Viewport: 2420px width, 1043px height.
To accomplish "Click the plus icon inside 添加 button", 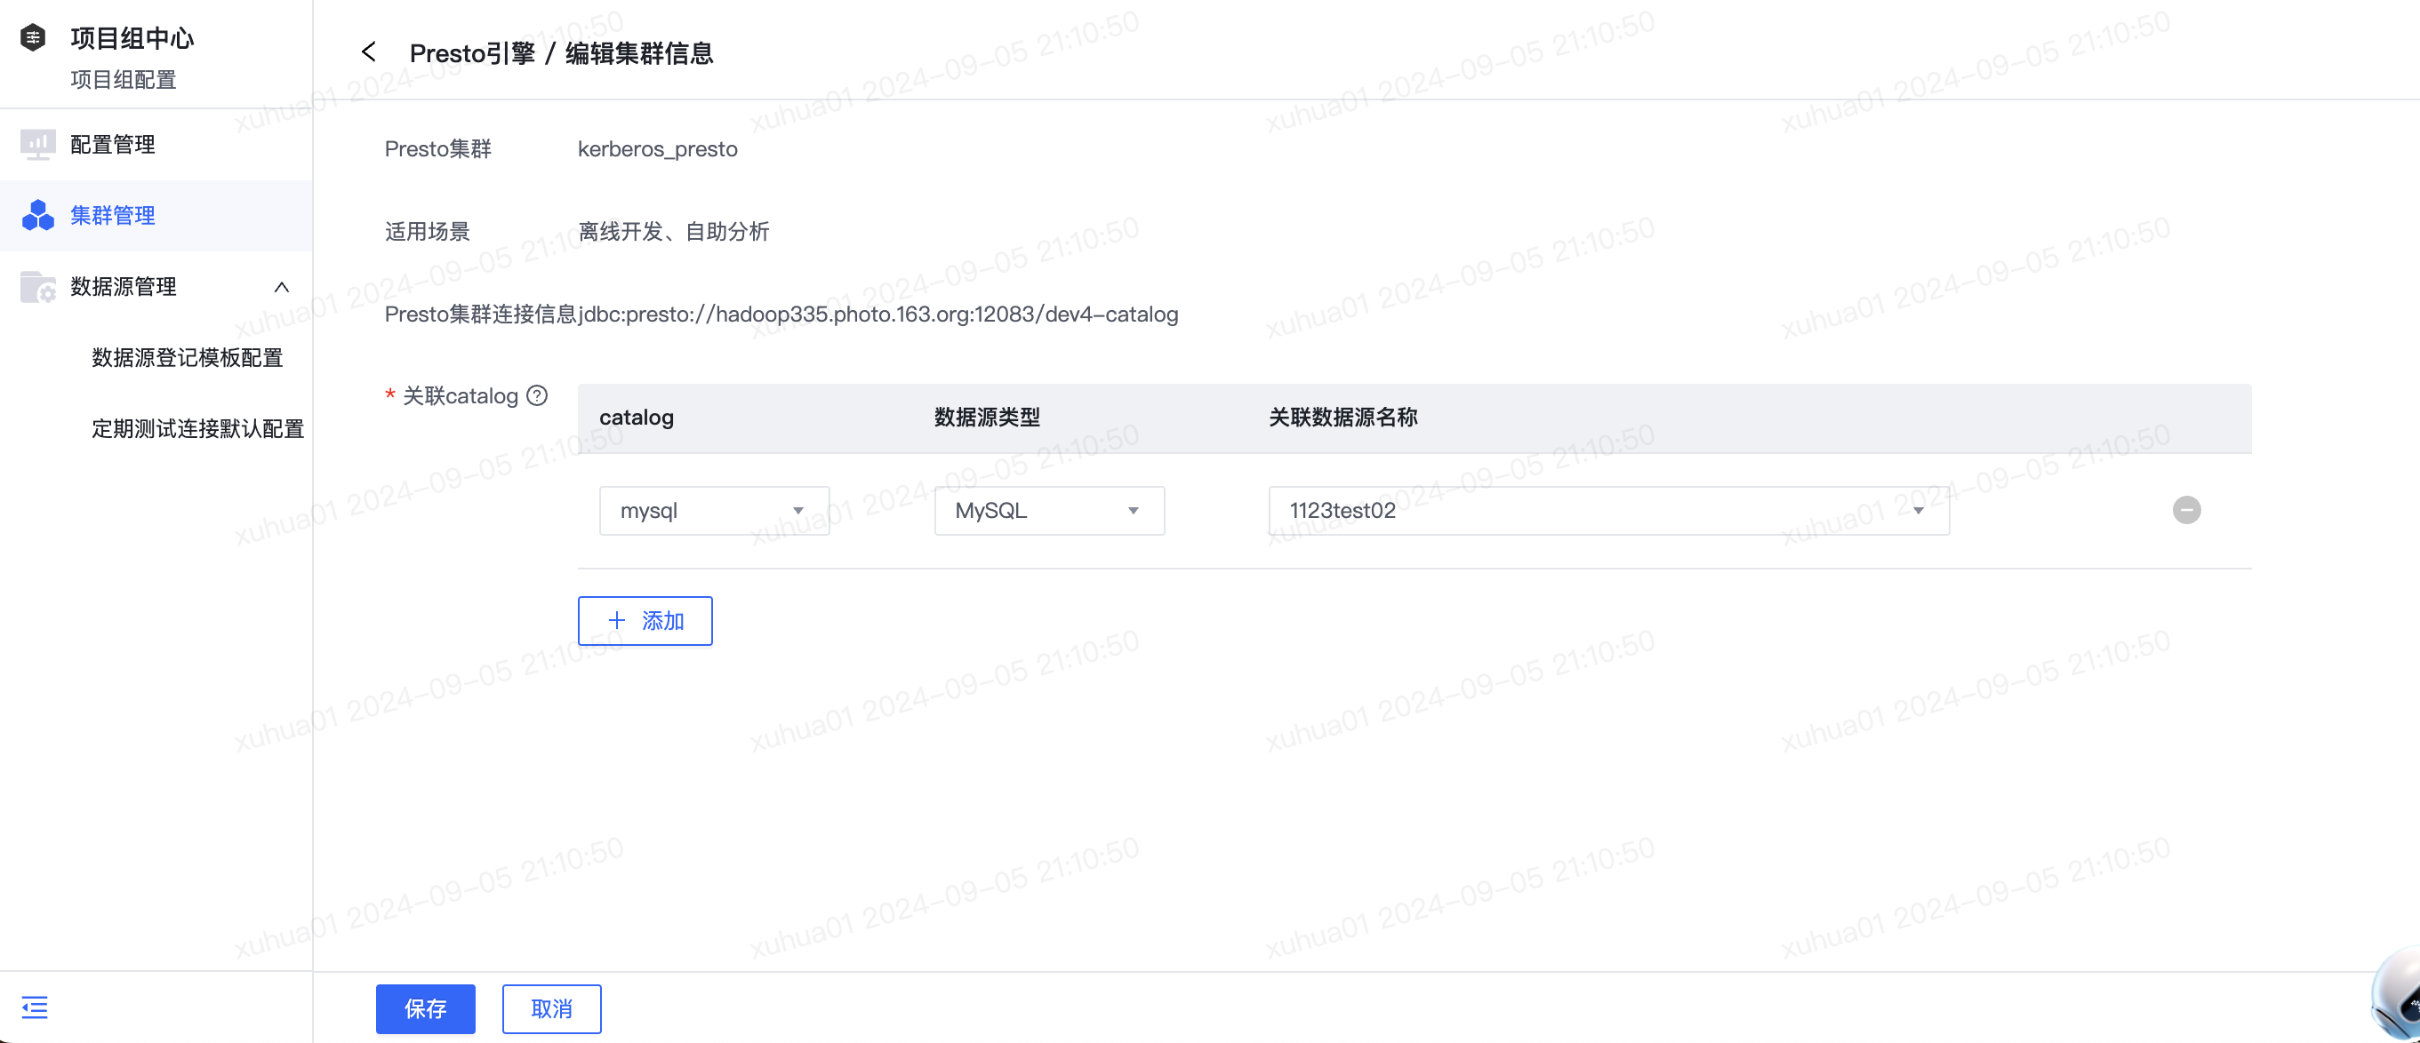I will (617, 620).
